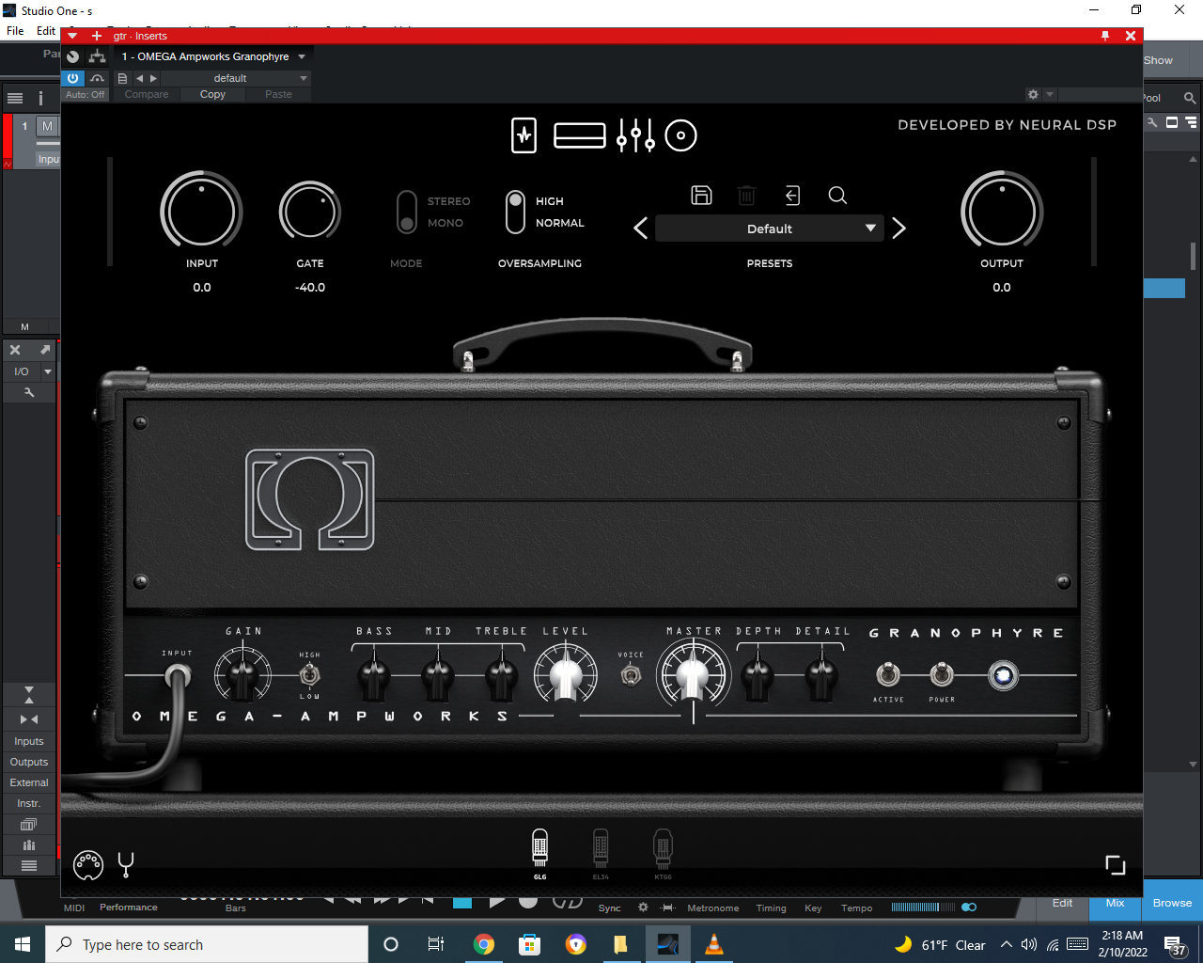Open the cabinet section icon

tap(579, 135)
